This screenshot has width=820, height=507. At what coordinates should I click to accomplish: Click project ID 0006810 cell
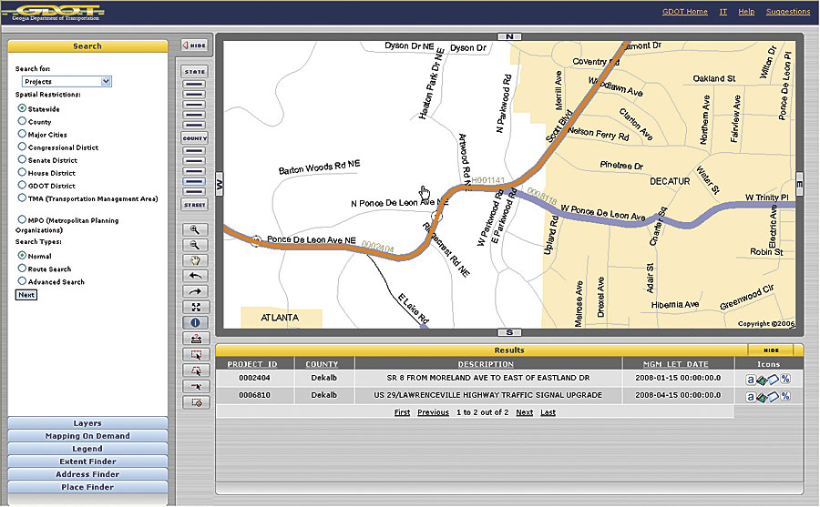click(255, 395)
